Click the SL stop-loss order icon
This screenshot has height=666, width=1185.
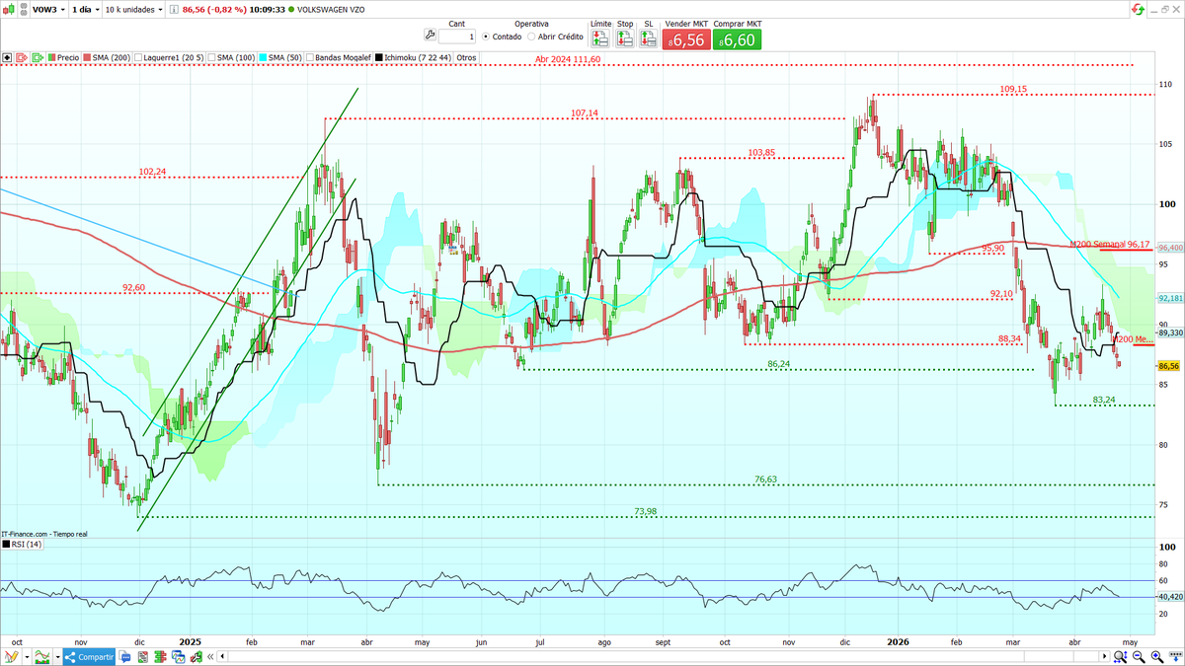point(649,38)
